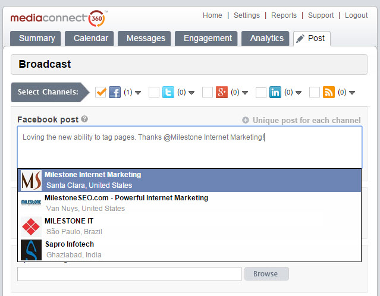Screen dimensions: 380x296
Task: Select the MILESTONE IT suggestion
Action: (x=190, y=226)
